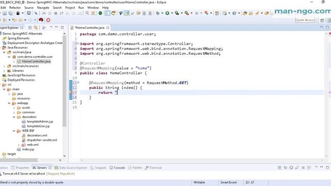Select templateUser.jsp file
This screenshot has width=331, height=186.
(x=38, y=126)
